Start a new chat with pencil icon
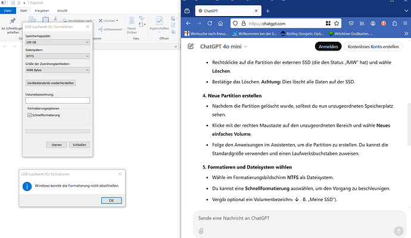 191,46
